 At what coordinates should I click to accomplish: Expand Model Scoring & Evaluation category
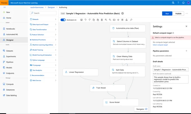coord(43,55)
